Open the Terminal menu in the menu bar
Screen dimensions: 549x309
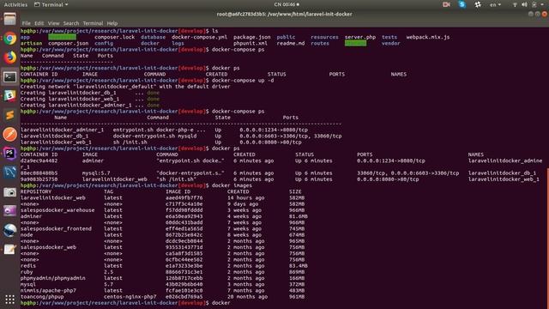click(93, 23)
